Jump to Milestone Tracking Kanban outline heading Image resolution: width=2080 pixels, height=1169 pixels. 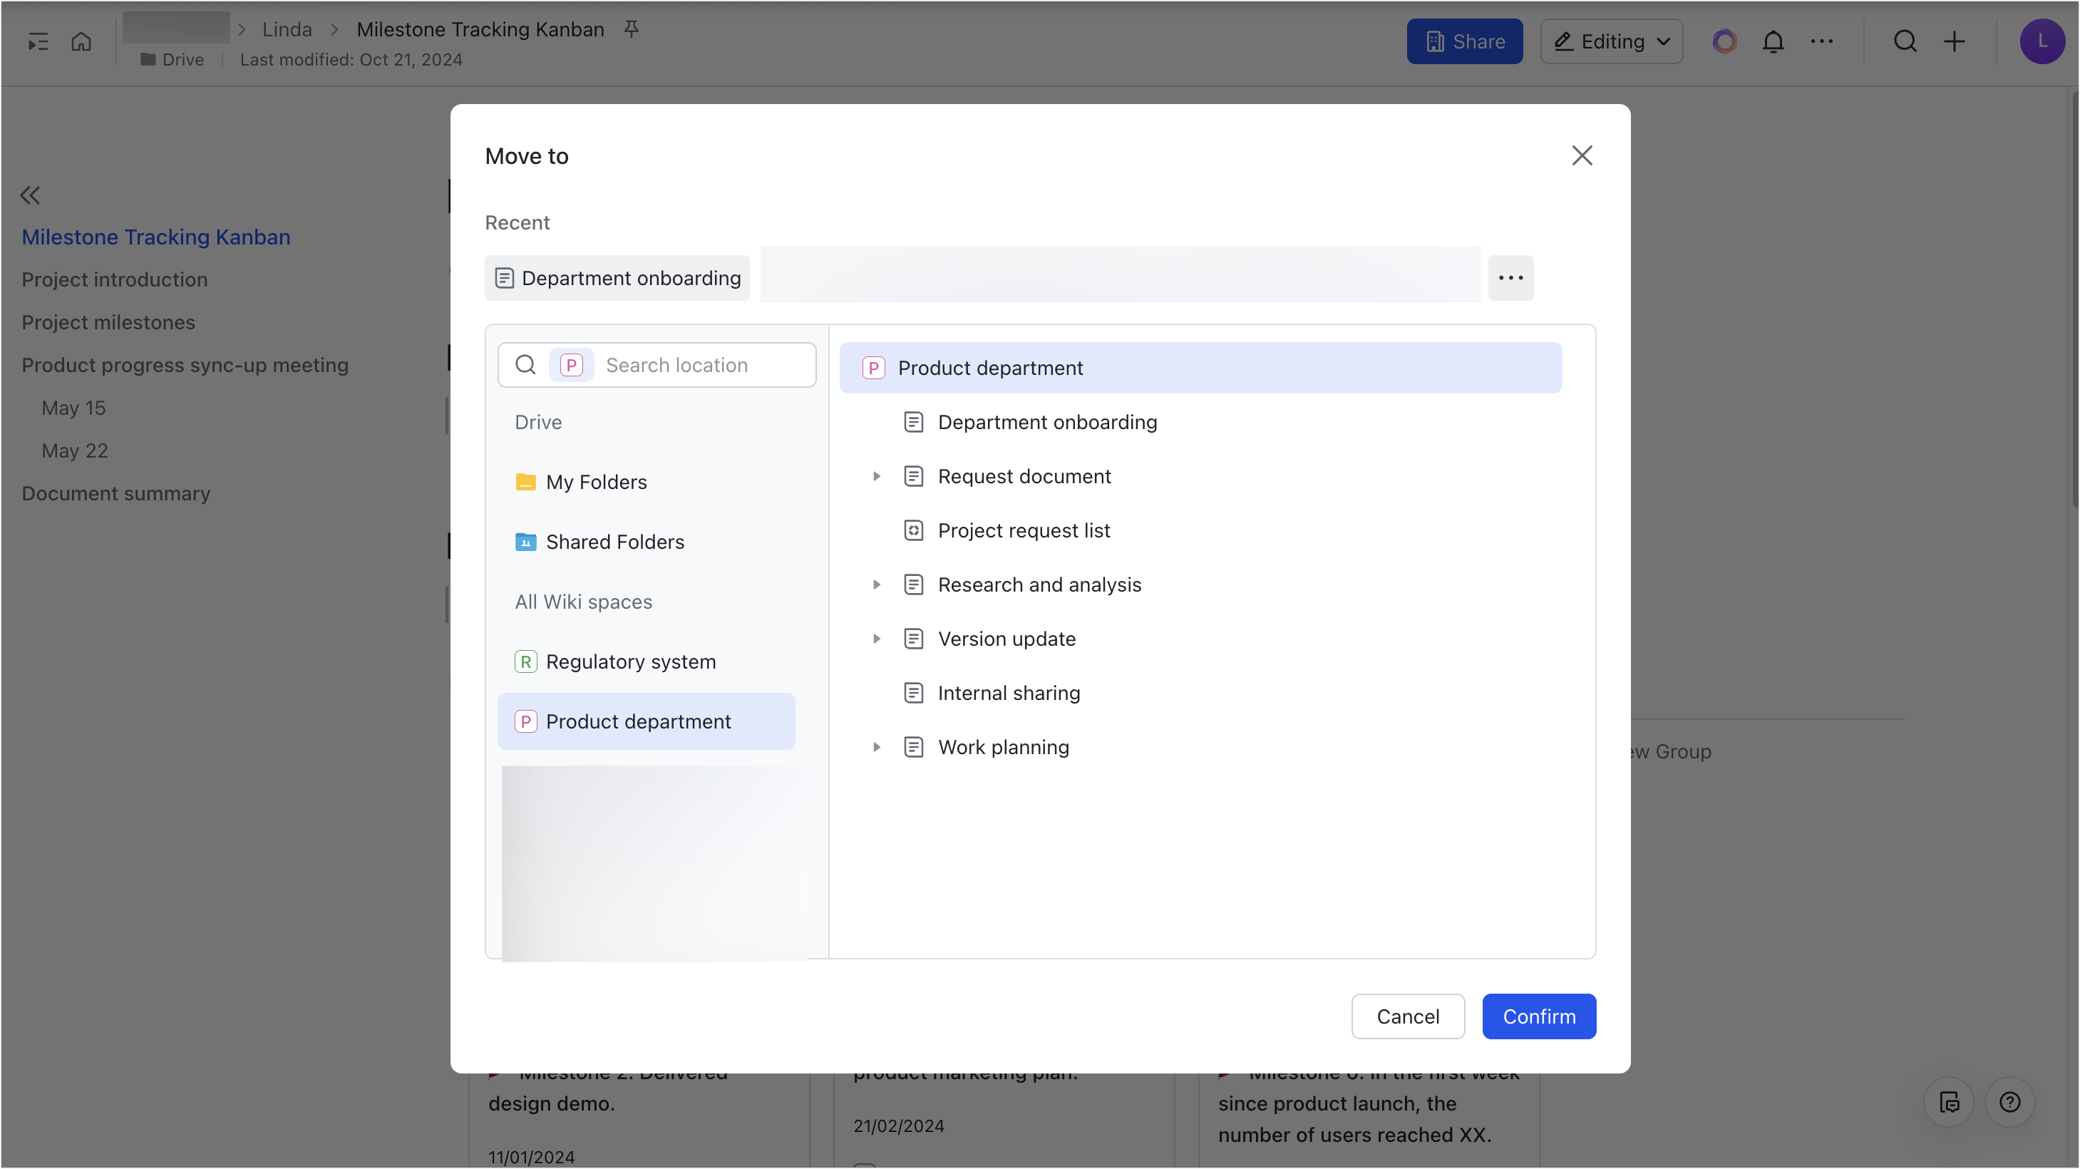156,237
